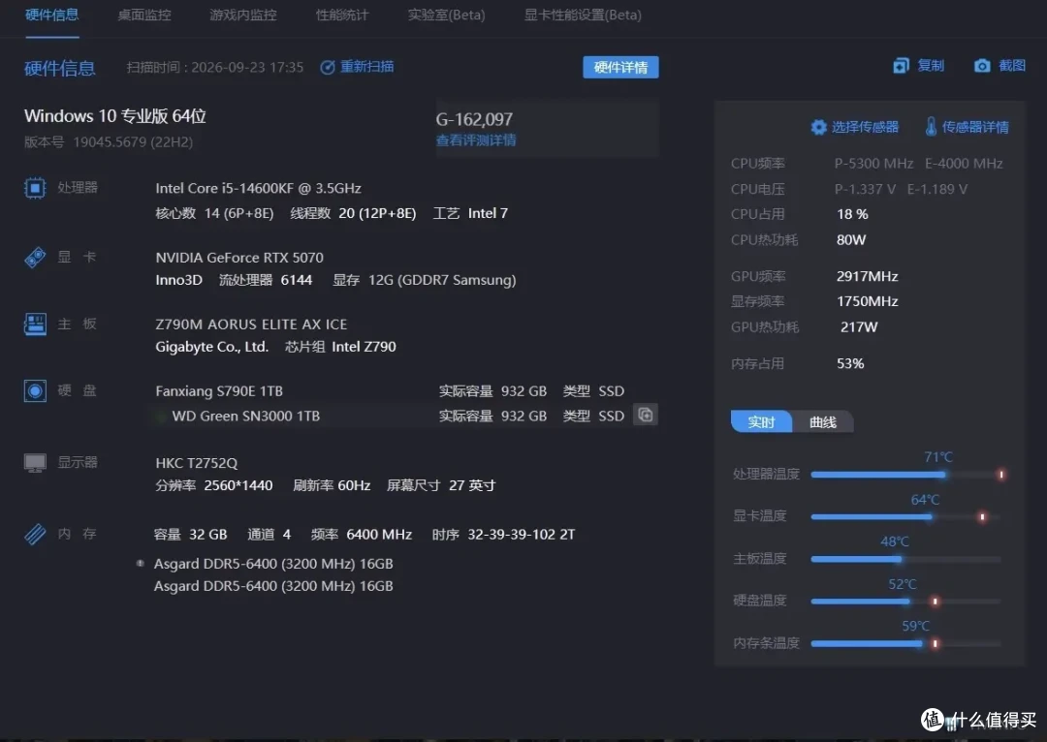Click the 内存占用 53% value
The width and height of the screenshot is (1047, 742).
[850, 363]
